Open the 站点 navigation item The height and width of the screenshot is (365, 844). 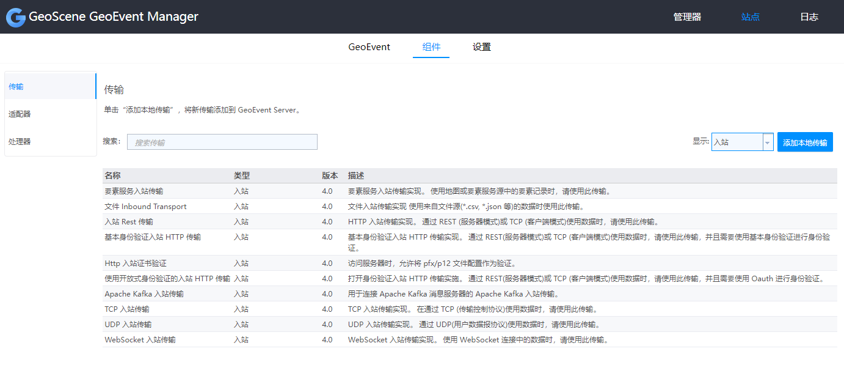coord(751,17)
